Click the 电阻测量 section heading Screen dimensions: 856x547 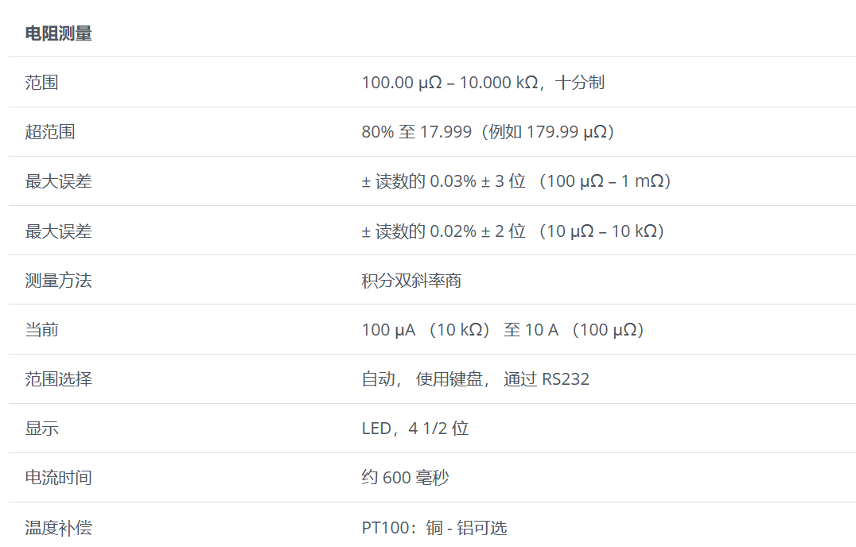coord(58,33)
